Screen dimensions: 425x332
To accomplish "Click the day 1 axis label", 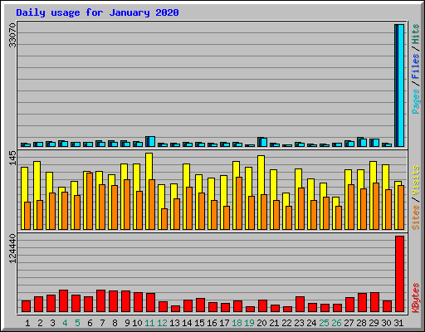I will [27, 323].
